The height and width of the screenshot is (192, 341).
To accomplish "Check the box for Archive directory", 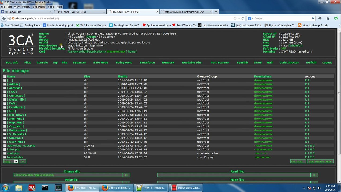I will [5, 88].
